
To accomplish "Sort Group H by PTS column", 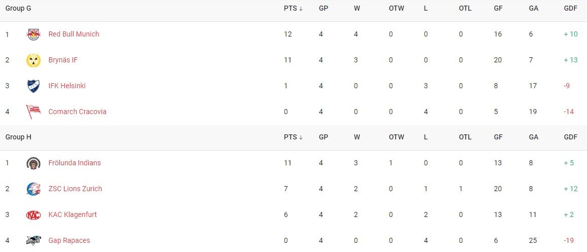I will 293,137.
